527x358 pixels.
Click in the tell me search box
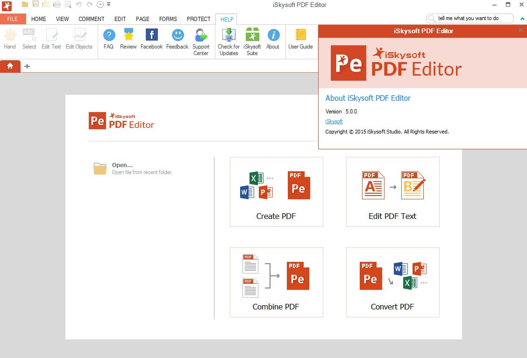472,19
